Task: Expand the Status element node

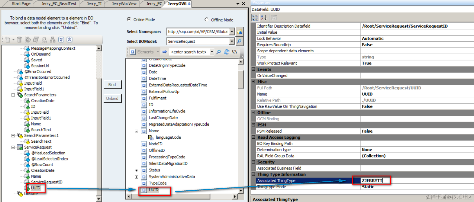Action: click(136, 170)
